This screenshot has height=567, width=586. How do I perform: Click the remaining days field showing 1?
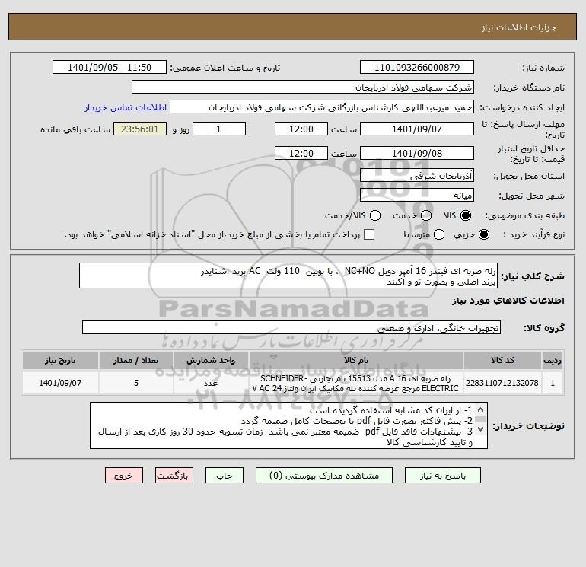(219, 129)
